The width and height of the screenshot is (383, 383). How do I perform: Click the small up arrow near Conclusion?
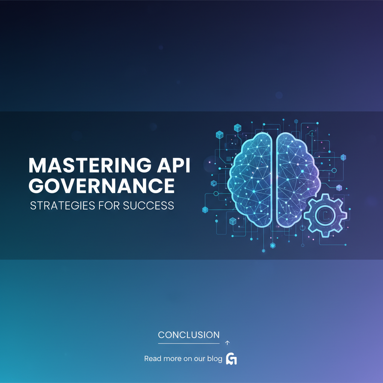227,342
